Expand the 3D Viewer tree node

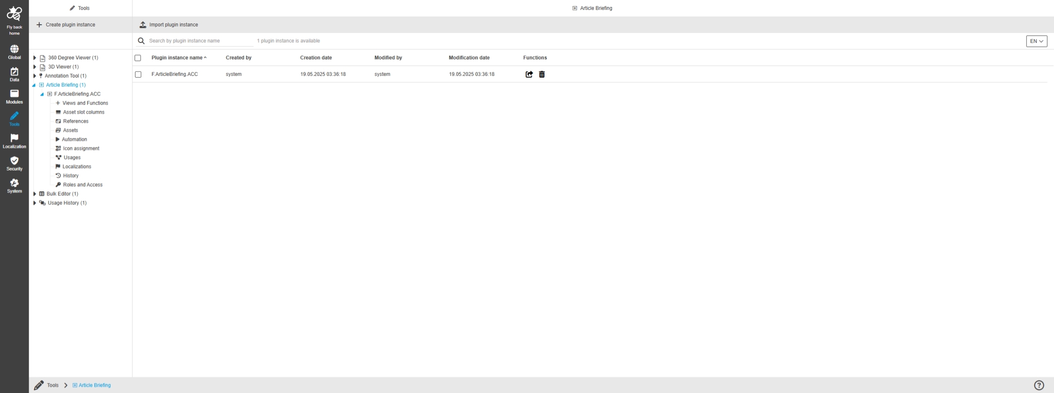35,67
